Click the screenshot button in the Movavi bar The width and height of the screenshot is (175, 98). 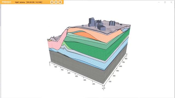[52, 2]
